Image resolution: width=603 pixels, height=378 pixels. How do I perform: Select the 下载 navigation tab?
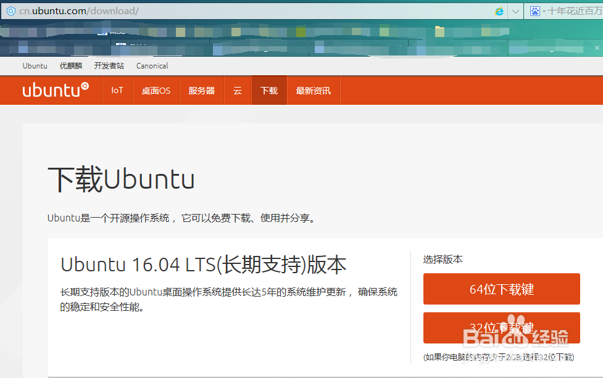tap(269, 90)
